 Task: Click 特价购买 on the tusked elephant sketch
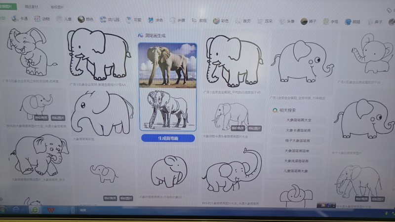pyautogui.click(x=238, y=128)
